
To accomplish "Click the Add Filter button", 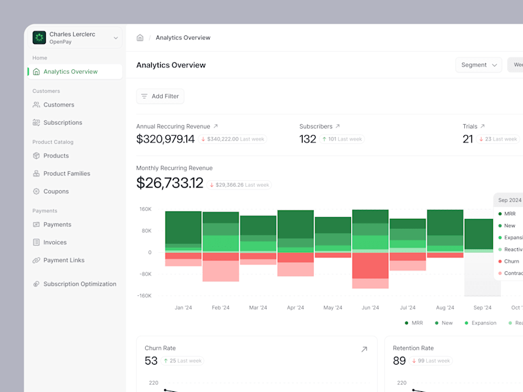I will click(x=160, y=96).
